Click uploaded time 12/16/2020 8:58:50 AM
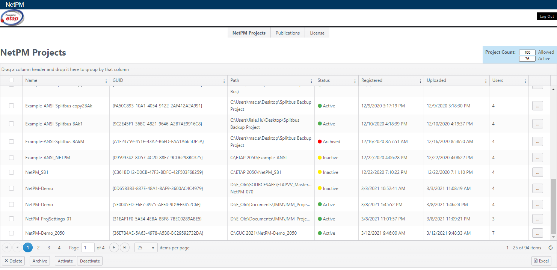 click(450, 142)
